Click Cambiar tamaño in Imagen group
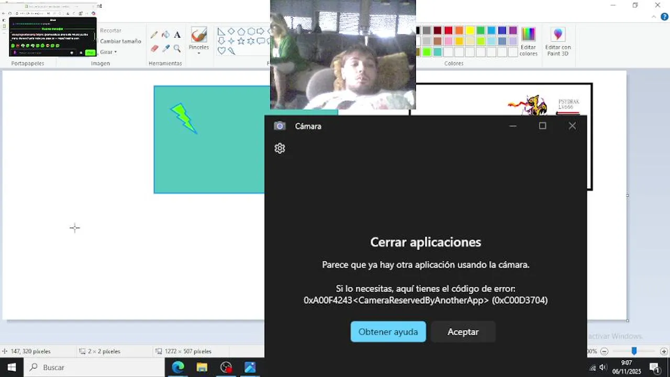670x377 pixels. pyautogui.click(x=120, y=41)
